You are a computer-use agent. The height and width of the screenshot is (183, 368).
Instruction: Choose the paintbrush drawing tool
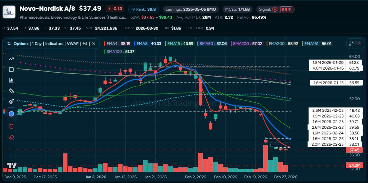(x=11, y=101)
